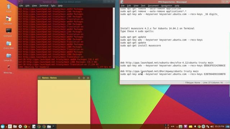Click the purple tray icon

(x=185, y=126)
